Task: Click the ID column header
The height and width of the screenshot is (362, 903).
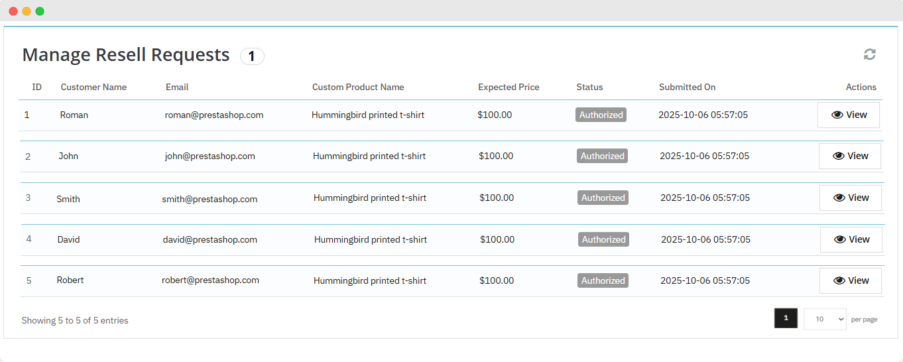Action: (37, 87)
